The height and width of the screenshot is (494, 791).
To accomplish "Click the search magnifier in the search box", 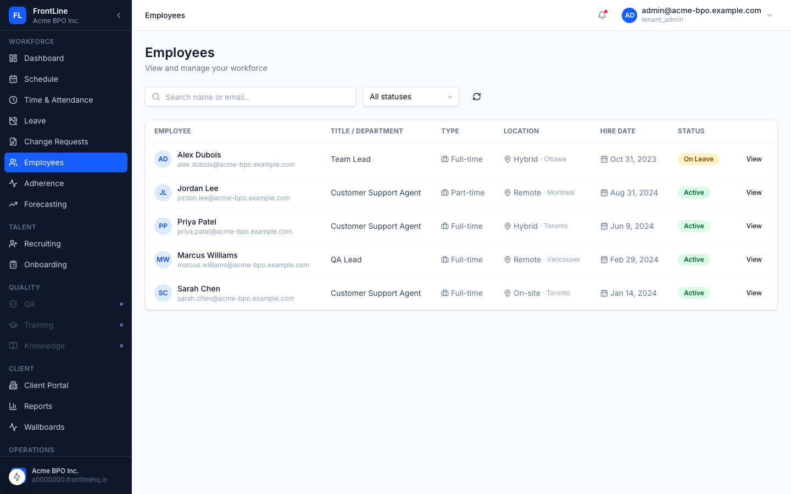I will pos(156,97).
